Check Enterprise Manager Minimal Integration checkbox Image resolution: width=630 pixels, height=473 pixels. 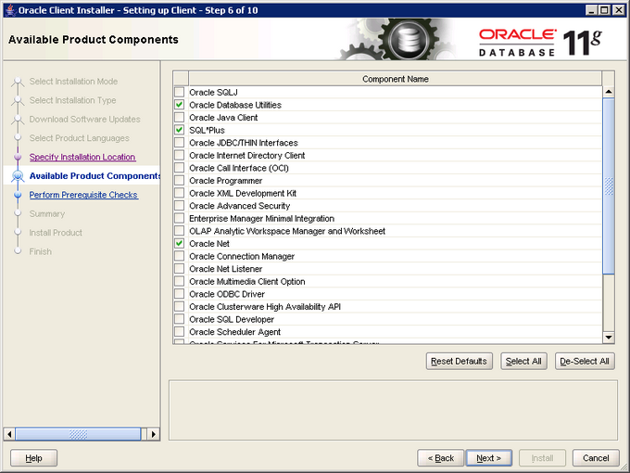click(x=179, y=218)
